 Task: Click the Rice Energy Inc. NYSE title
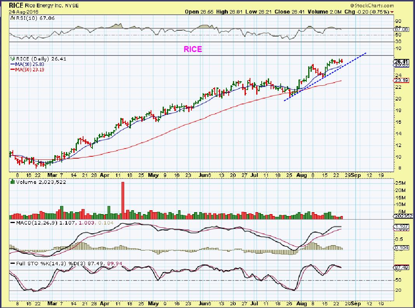[x=52, y=5]
